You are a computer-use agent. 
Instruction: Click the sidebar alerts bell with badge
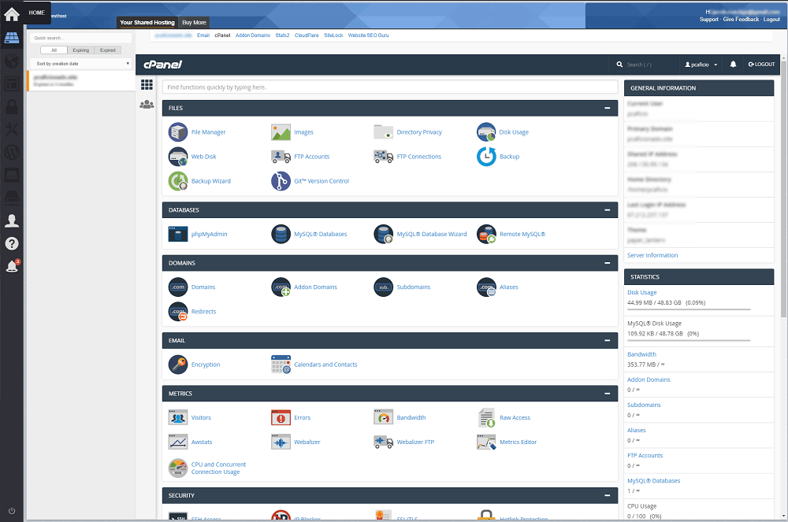point(12,266)
